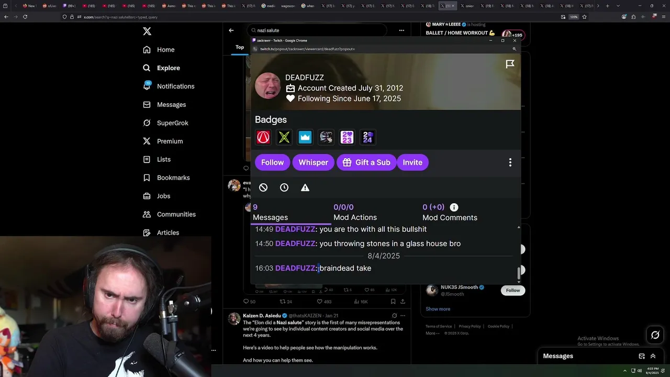Viewport: 670px width, 377px height.
Task: Click the warn user triangle icon
Action: coord(305,187)
